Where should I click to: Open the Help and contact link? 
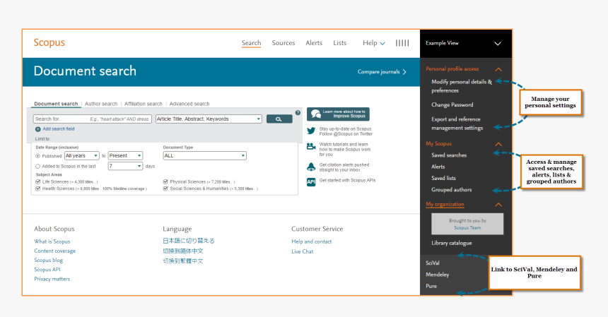[312, 241]
